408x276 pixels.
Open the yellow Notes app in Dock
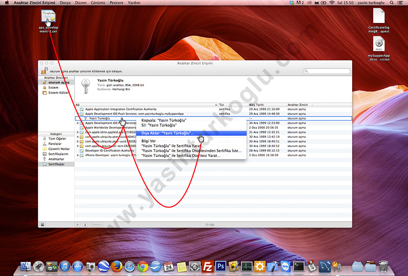(182, 266)
